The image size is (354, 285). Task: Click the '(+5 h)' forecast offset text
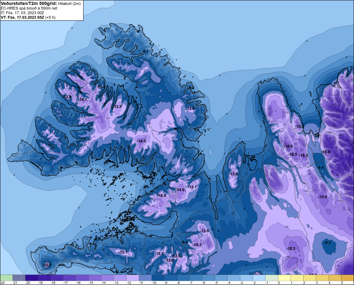pos(50,17)
